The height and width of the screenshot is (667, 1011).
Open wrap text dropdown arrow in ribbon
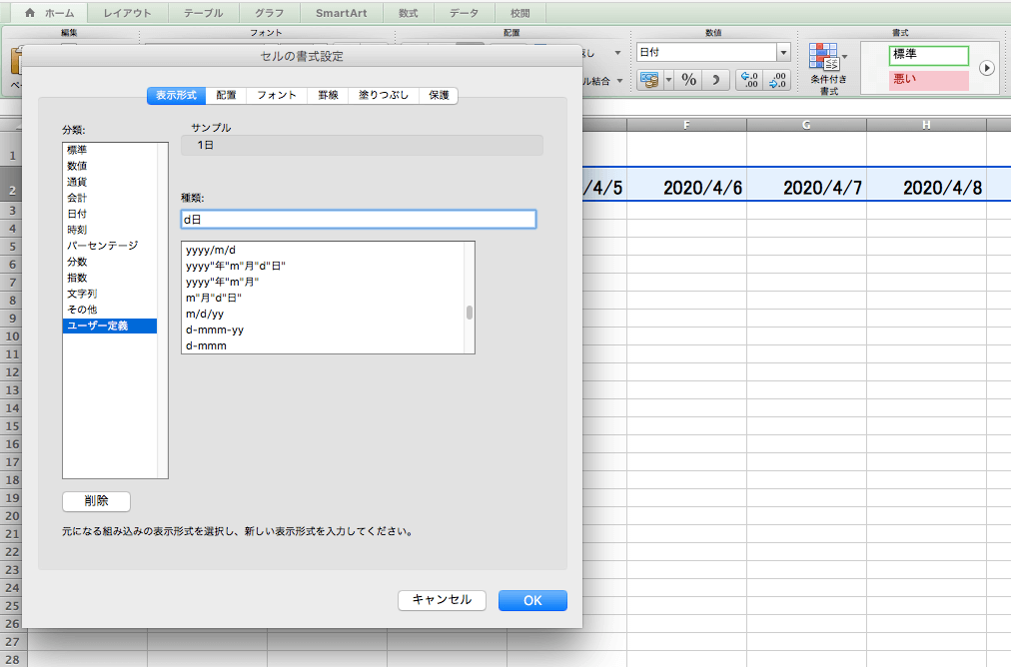[x=617, y=53]
